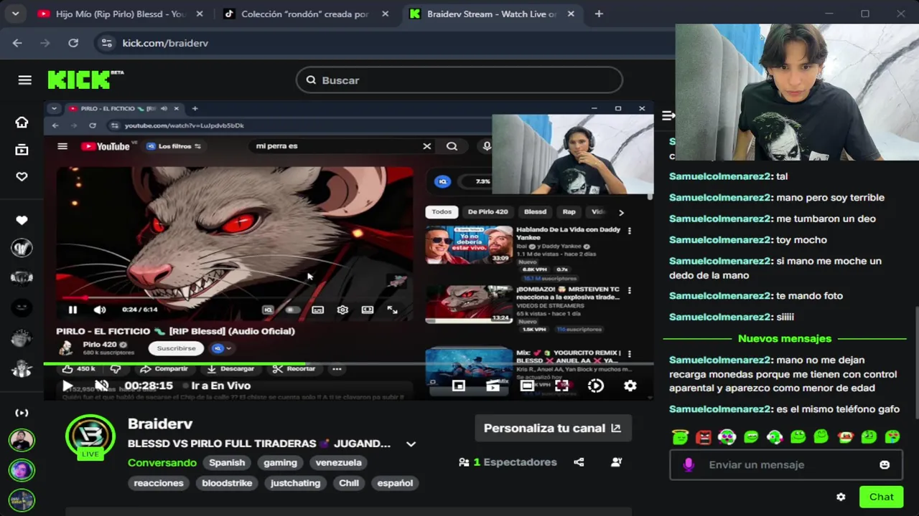919x516 pixels.
Task: Click the person follow icon beside share
Action: coord(616,462)
